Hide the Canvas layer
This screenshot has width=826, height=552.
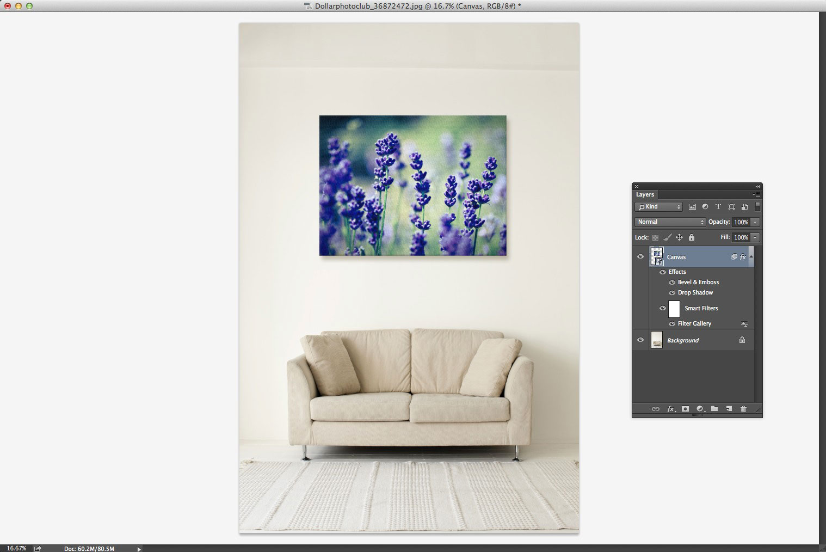pos(640,257)
